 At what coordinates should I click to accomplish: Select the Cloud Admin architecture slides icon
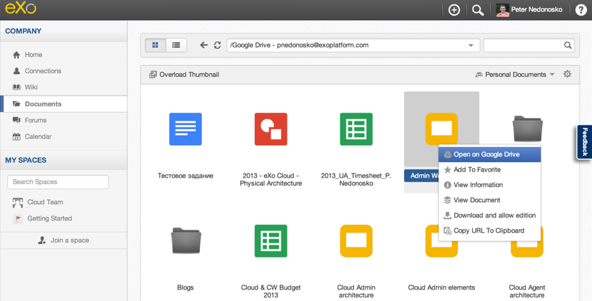(x=356, y=241)
